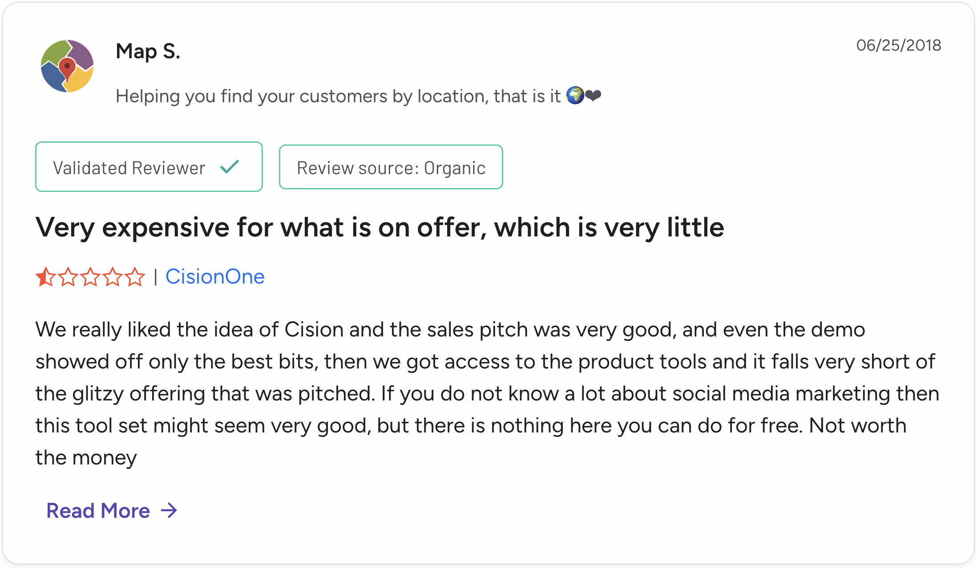Click the red map pin in avatar
The height and width of the screenshot is (568, 977).
67,68
